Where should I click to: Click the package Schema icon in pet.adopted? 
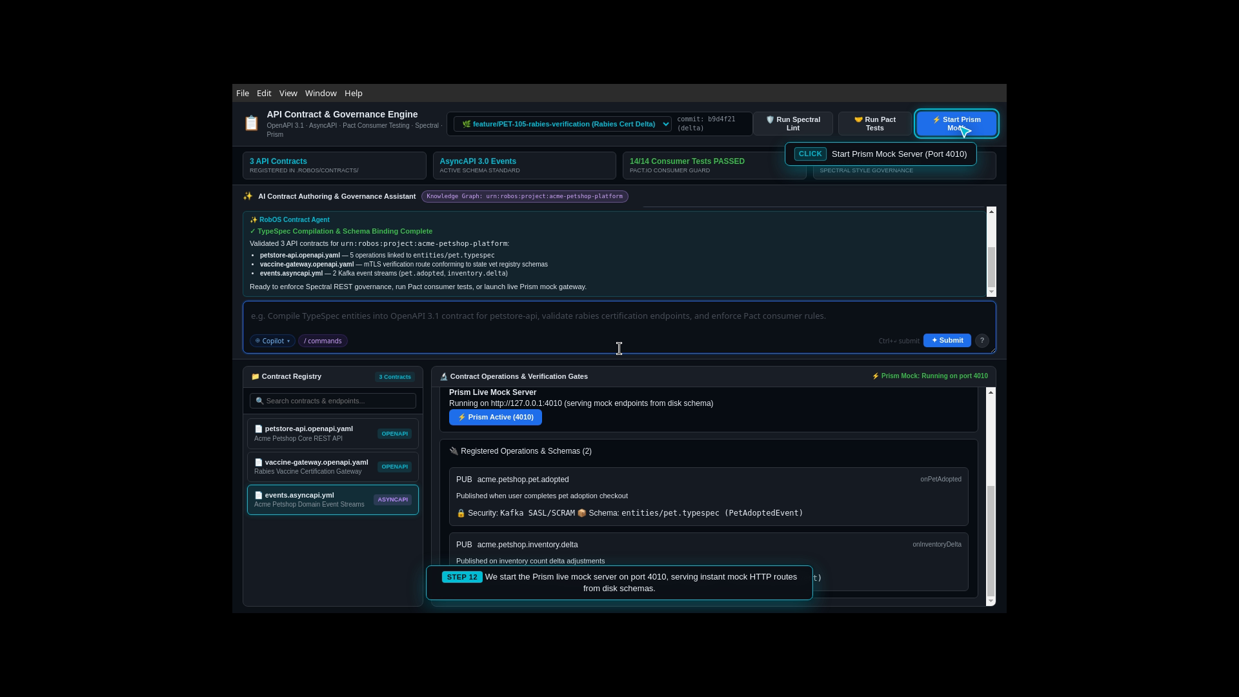point(581,514)
